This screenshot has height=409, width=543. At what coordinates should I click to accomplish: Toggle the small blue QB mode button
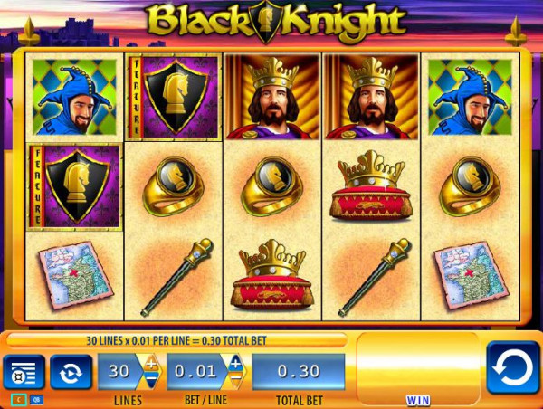coord(36,400)
